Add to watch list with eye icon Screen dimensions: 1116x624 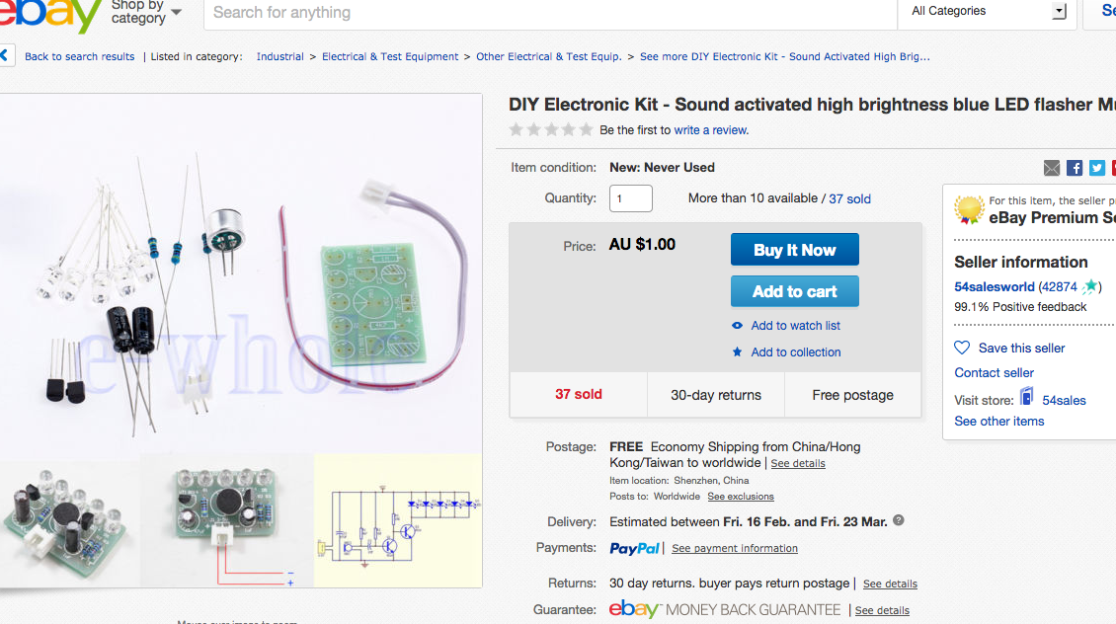[x=737, y=326]
